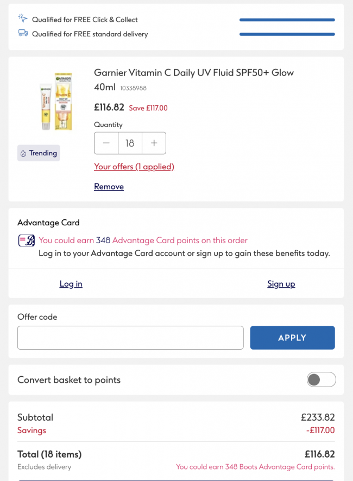Click the Trending flame badge
Viewport: 353px width, 481px height.
click(39, 153)
